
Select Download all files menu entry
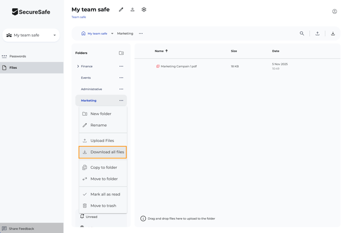(103, 152)
